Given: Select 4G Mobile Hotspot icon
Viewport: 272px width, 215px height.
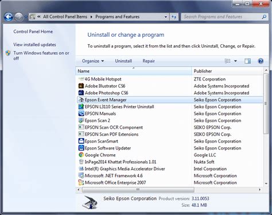Looking at the screenshot, I should point(81,79).
